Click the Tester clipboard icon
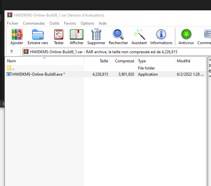This screenshot has height=186, width=211. click(59, 34)
